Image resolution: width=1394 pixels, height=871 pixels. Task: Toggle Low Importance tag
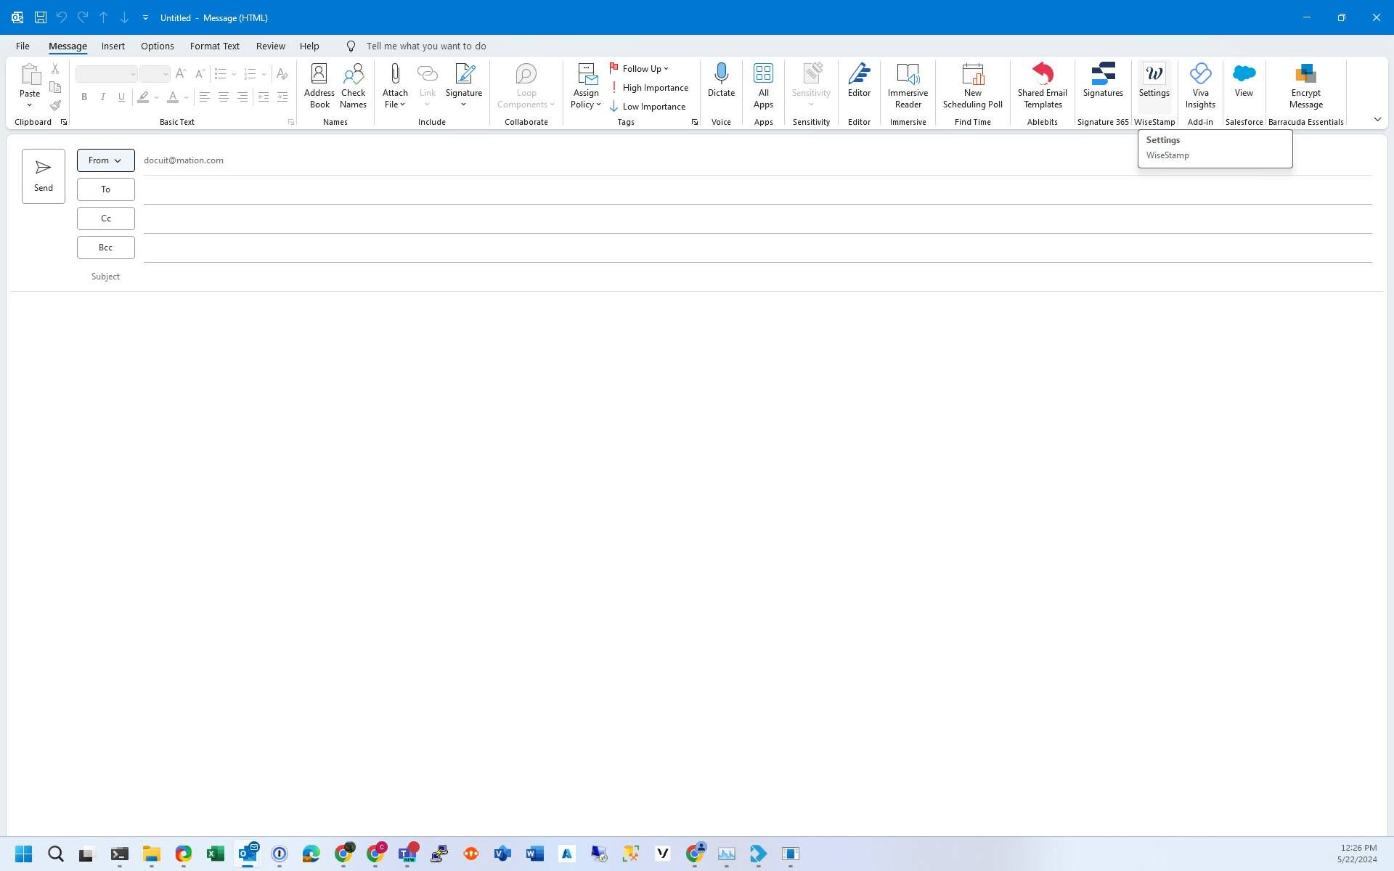pyautogui.click(x=648, y=107)
